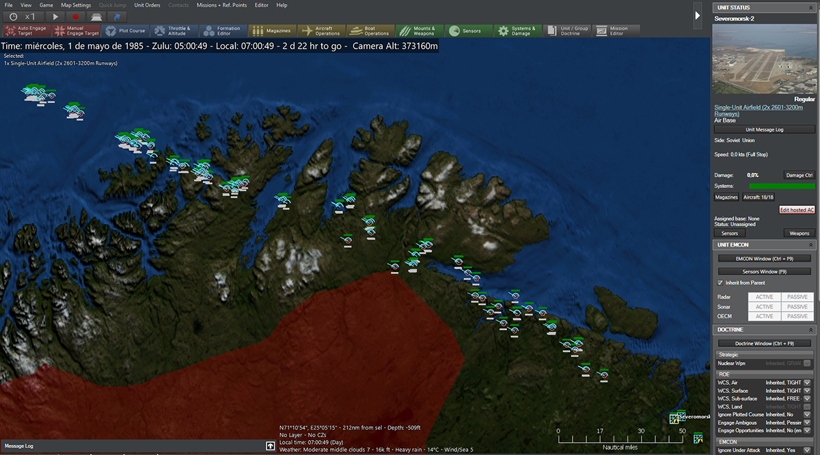Open the Mission Editor

point(615,31)
